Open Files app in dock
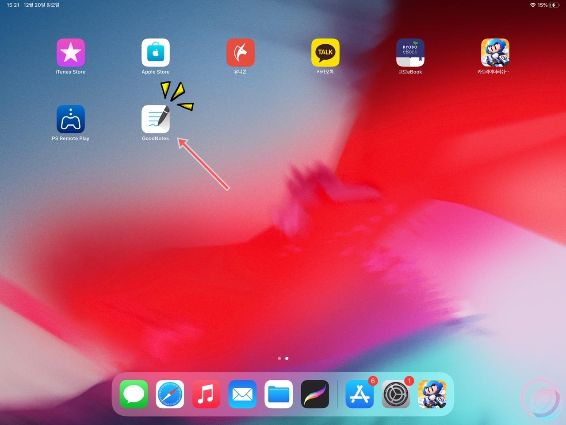This screenshot has width=566, height=425. pyautogui.click(x=279, y=394)
